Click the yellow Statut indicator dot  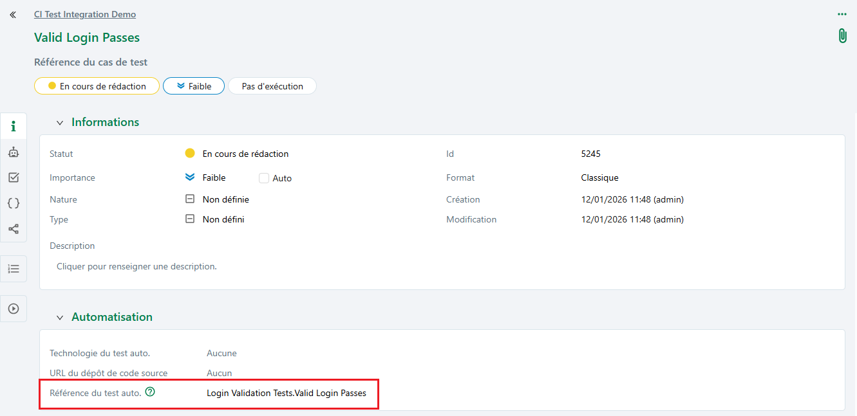(x=189, y=153)
